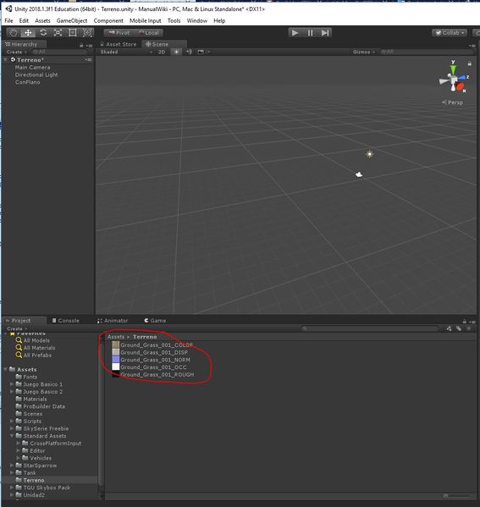Screen dimensions: 480x507
Task: Open the Assets menu
Action: [42, 20]
